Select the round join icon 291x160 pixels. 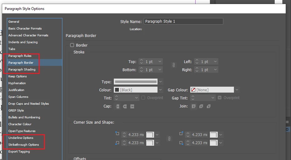(201, 107)
